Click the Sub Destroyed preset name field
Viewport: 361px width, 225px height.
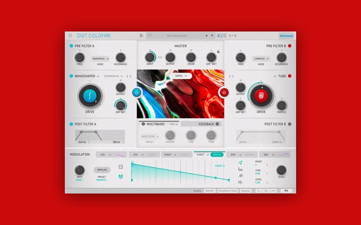click(177, 35)
